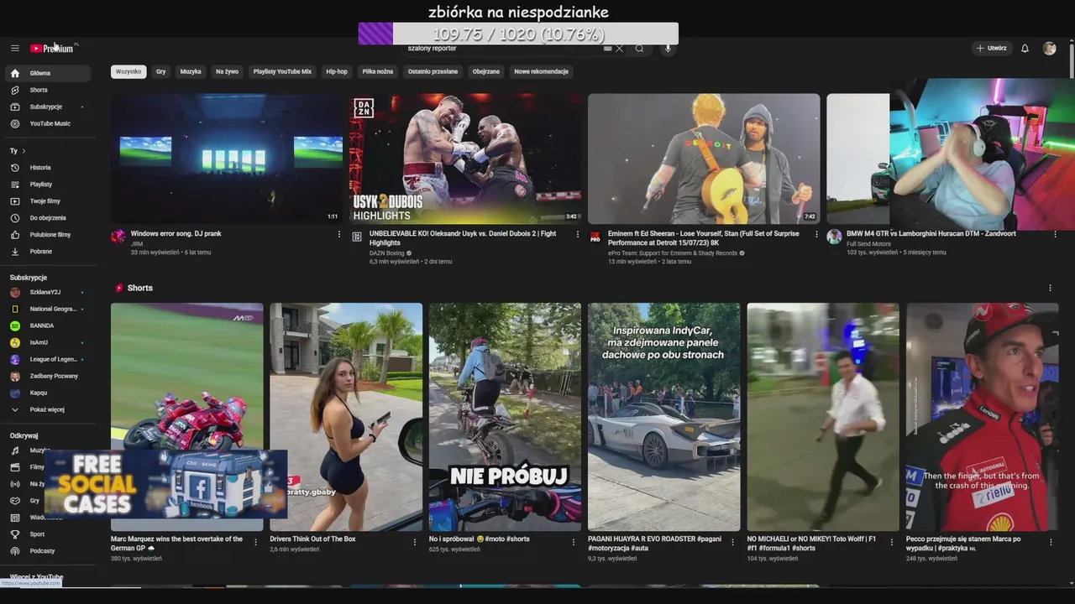Open Zadbany Pozwany subscription
Image resolution: width=1075 pixels, height=604 pixels.
(x=48, y=376)
